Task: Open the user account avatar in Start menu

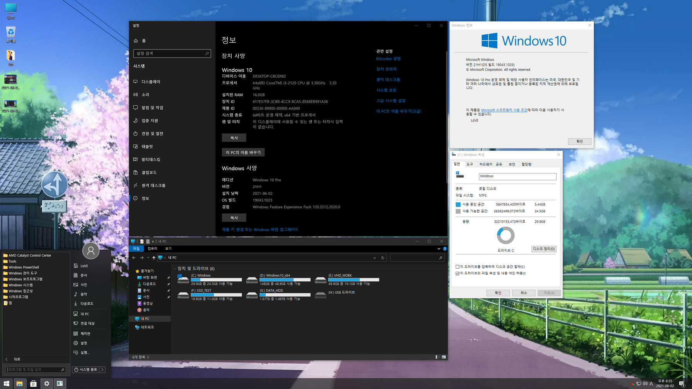Action: (x=91, y=251)
